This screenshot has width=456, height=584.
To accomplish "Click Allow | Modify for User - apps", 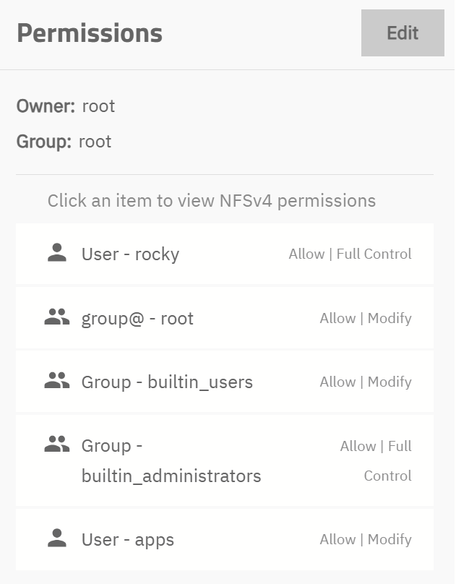I will click(366, 539).
